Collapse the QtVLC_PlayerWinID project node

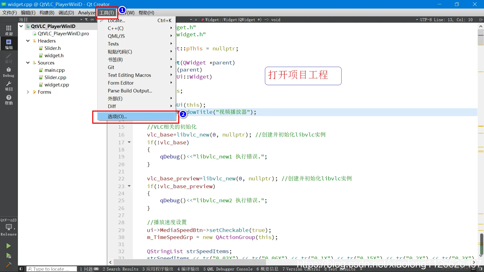tap(21, 26)
